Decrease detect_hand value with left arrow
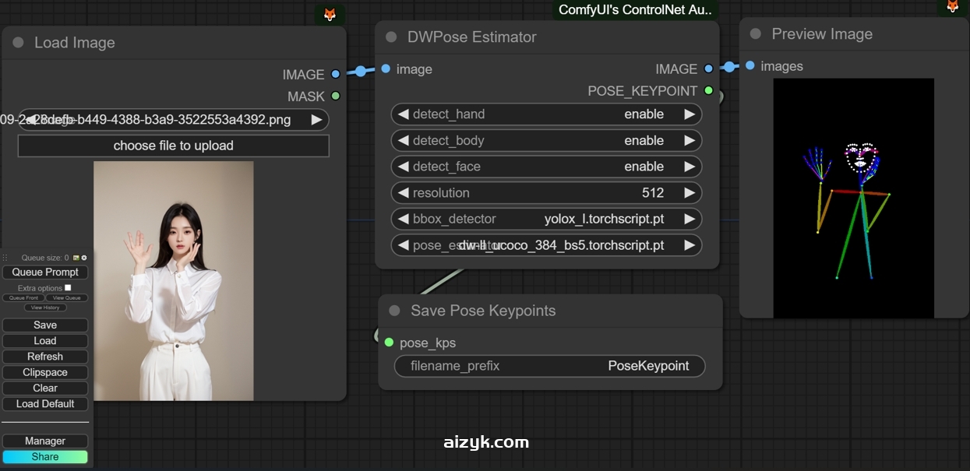Image resolution: width=970 pixels, height=471 pixels. pyautogui.click(x=403, y=114)
